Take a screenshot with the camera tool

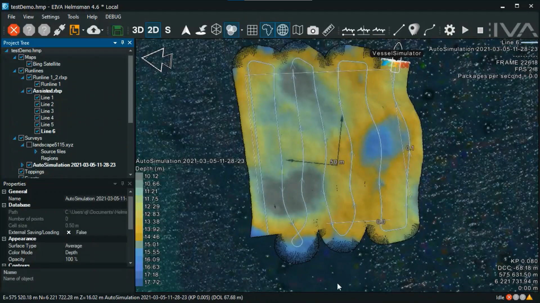pyautogui.click(x=313, y=30)
